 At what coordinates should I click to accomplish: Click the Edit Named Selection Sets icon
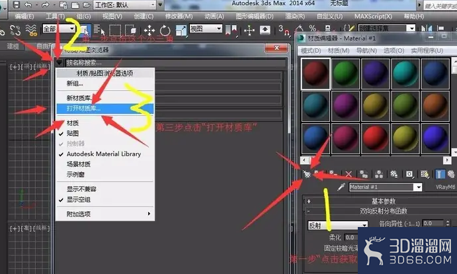click(x=350, y=28)
